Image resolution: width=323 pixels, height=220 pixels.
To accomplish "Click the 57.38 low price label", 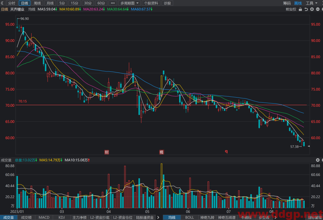I will [294, 147].
